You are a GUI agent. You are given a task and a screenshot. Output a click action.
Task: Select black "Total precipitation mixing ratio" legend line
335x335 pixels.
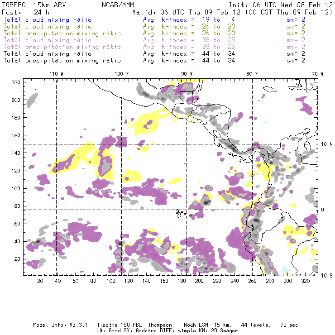coord(62,61)
